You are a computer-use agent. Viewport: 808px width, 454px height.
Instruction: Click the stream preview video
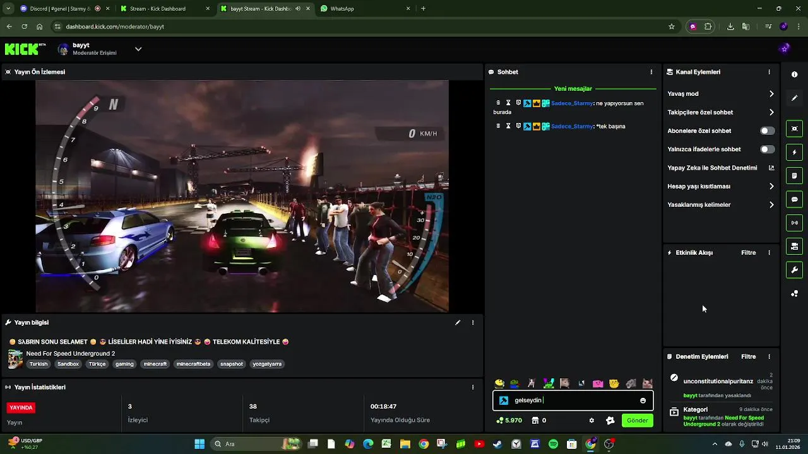pos(242,196)
